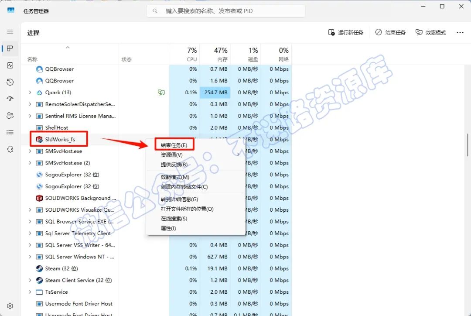
Task: Click the efficiency leaf icon on Quark row
Action: [161, 93]
